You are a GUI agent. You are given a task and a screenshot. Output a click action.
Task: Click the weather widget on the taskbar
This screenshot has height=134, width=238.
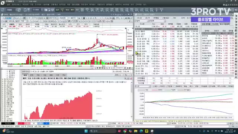[8, 131]
